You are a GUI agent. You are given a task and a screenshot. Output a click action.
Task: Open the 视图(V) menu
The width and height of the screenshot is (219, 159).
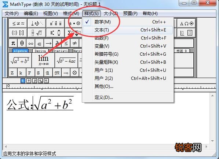[50, 14]
